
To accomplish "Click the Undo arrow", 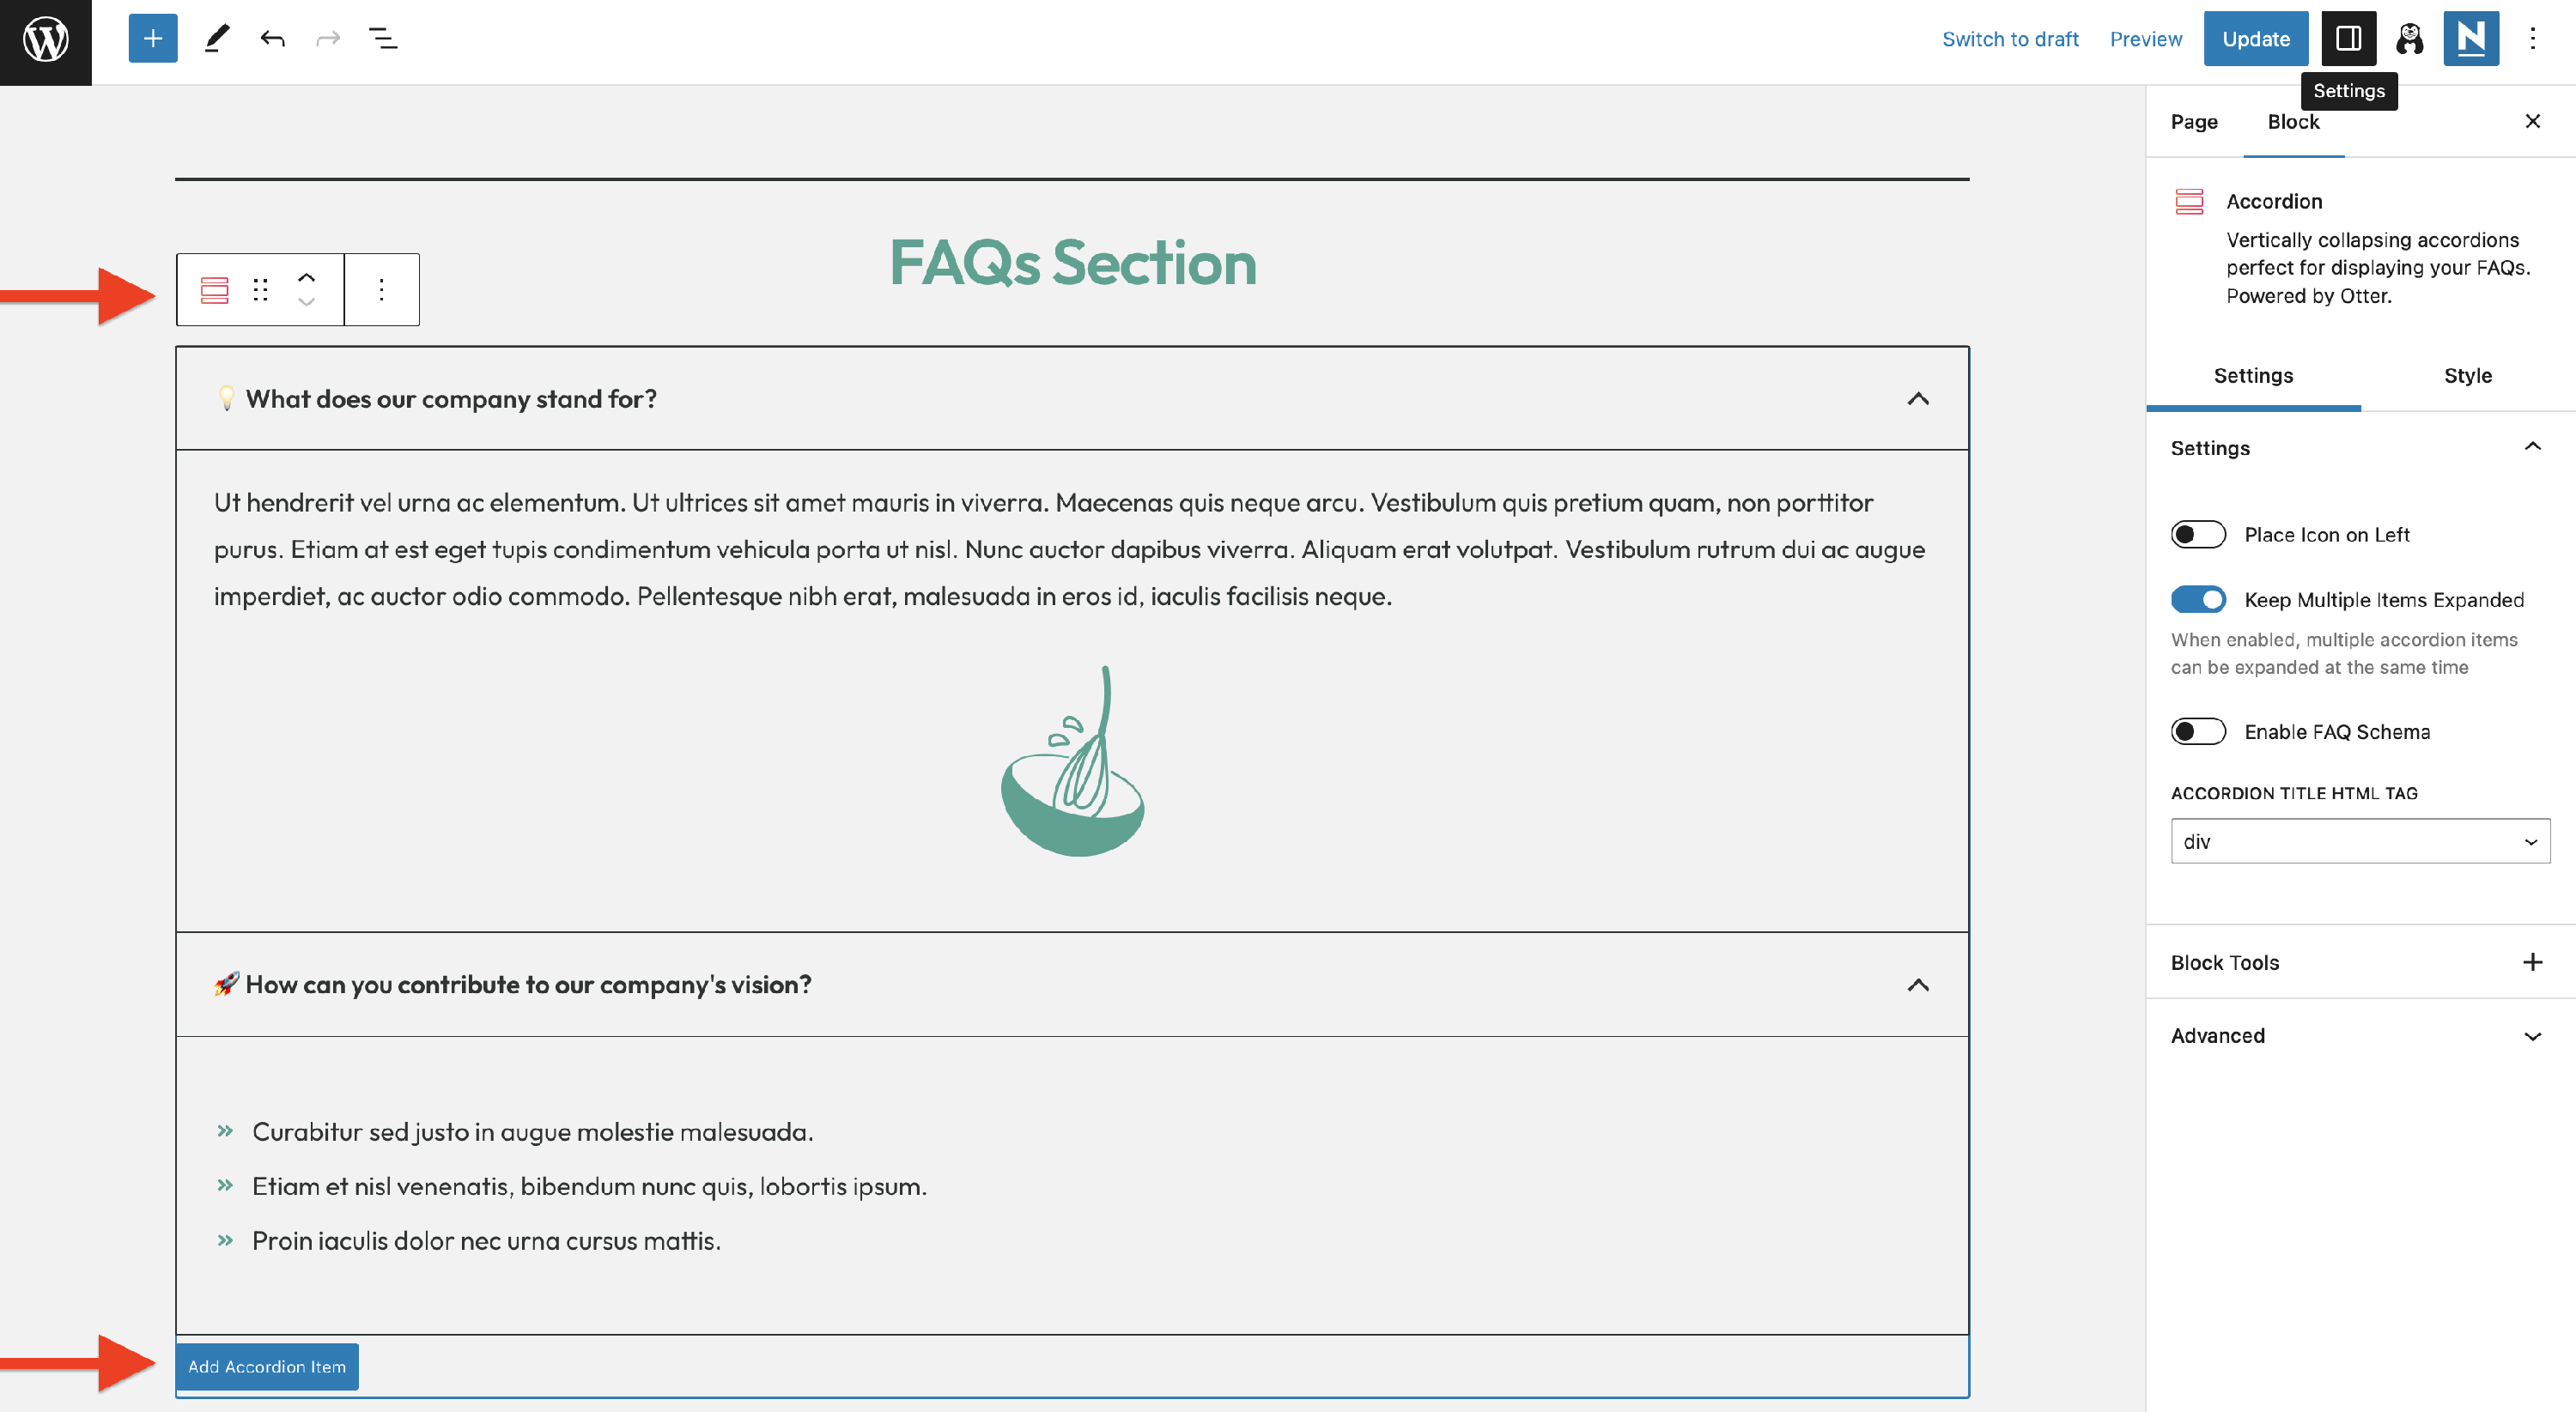I will 272,39.
